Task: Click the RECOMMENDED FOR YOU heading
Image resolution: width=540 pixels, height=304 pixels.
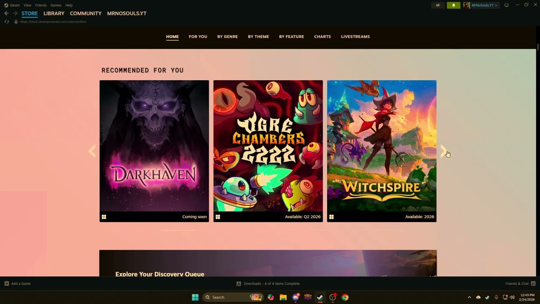Action: (x=143, y=71)
